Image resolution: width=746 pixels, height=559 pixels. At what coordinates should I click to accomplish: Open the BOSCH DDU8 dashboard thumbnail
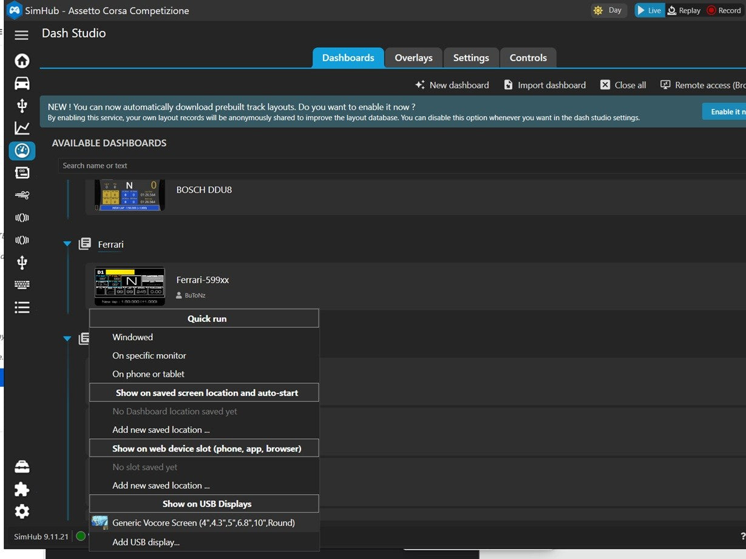130,195
